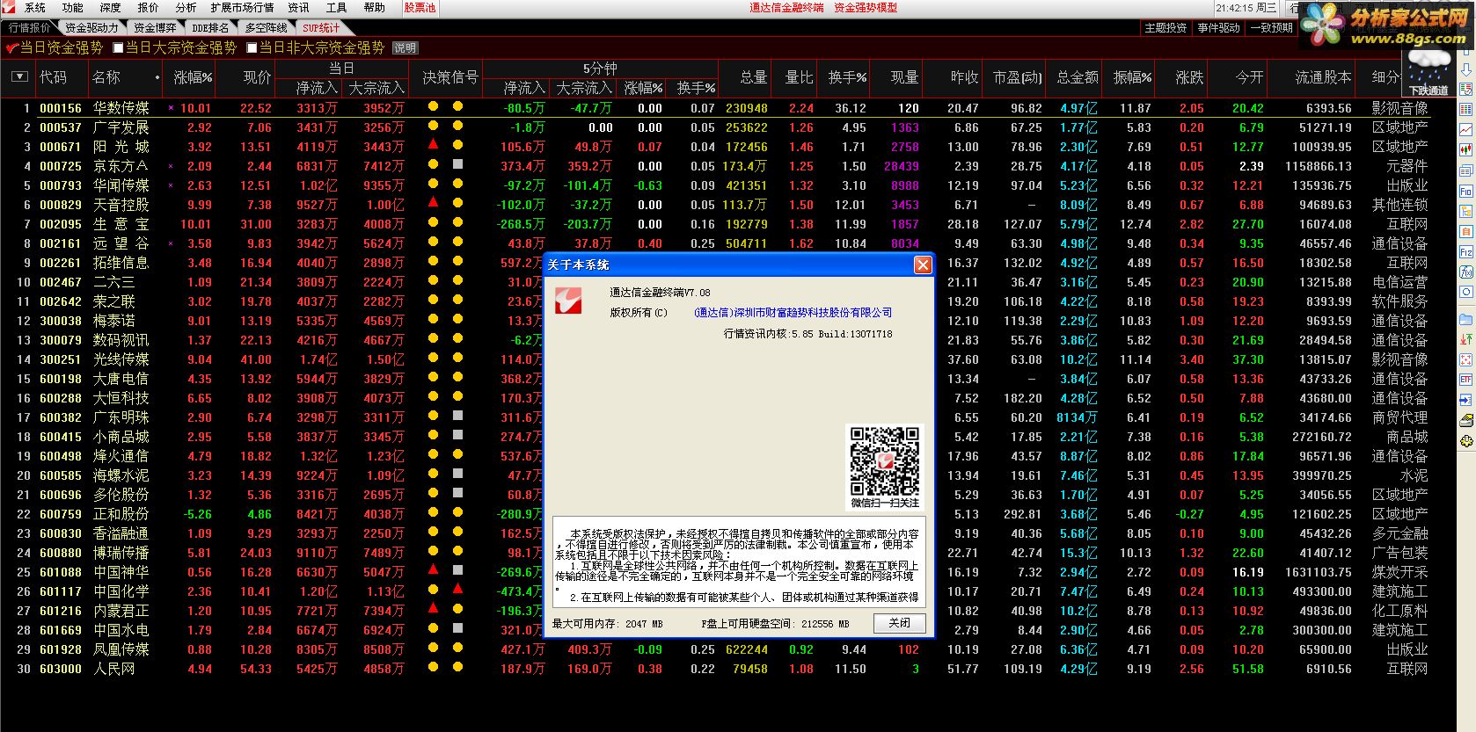Sort by the 总金额 column header
Image resolution: width=1476 pixels, height=732 pixels.
pyautogui.click(x=1078, y=77)
